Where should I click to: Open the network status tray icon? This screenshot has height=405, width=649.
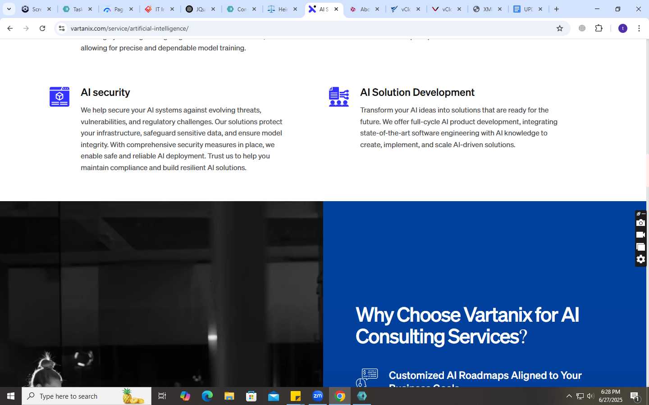(x=580, y=396)
